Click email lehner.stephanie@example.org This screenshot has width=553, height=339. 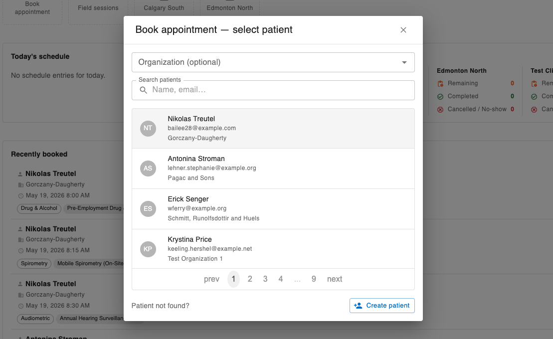click(212, 168)
